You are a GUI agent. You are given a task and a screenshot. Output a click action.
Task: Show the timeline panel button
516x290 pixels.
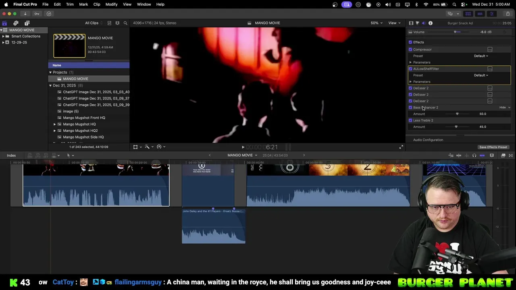(x=480, y=14)
